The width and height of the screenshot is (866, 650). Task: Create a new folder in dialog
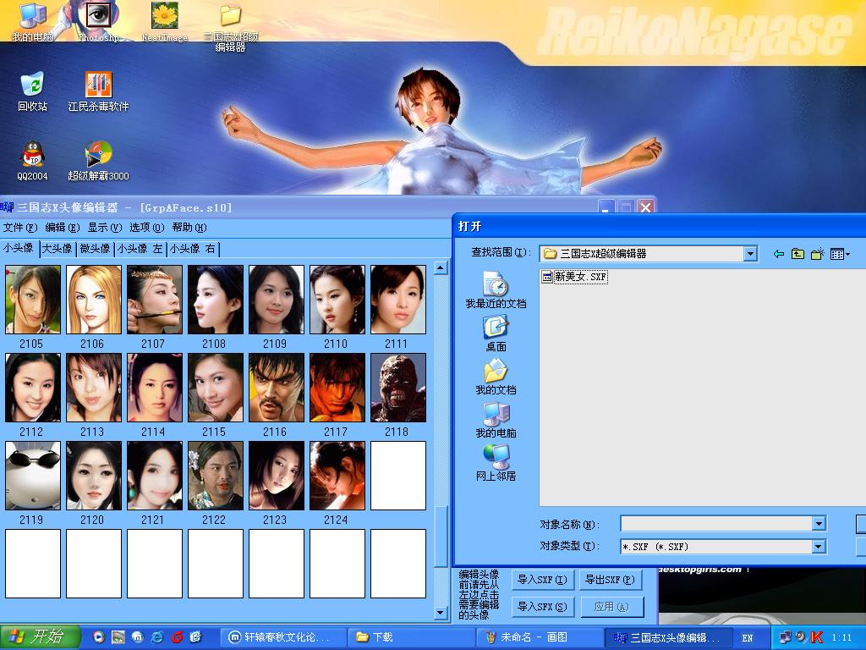point(817,254)
